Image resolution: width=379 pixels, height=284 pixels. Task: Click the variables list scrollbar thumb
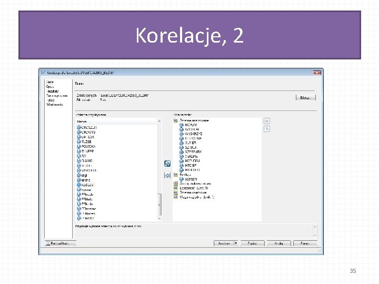[159, 205]
